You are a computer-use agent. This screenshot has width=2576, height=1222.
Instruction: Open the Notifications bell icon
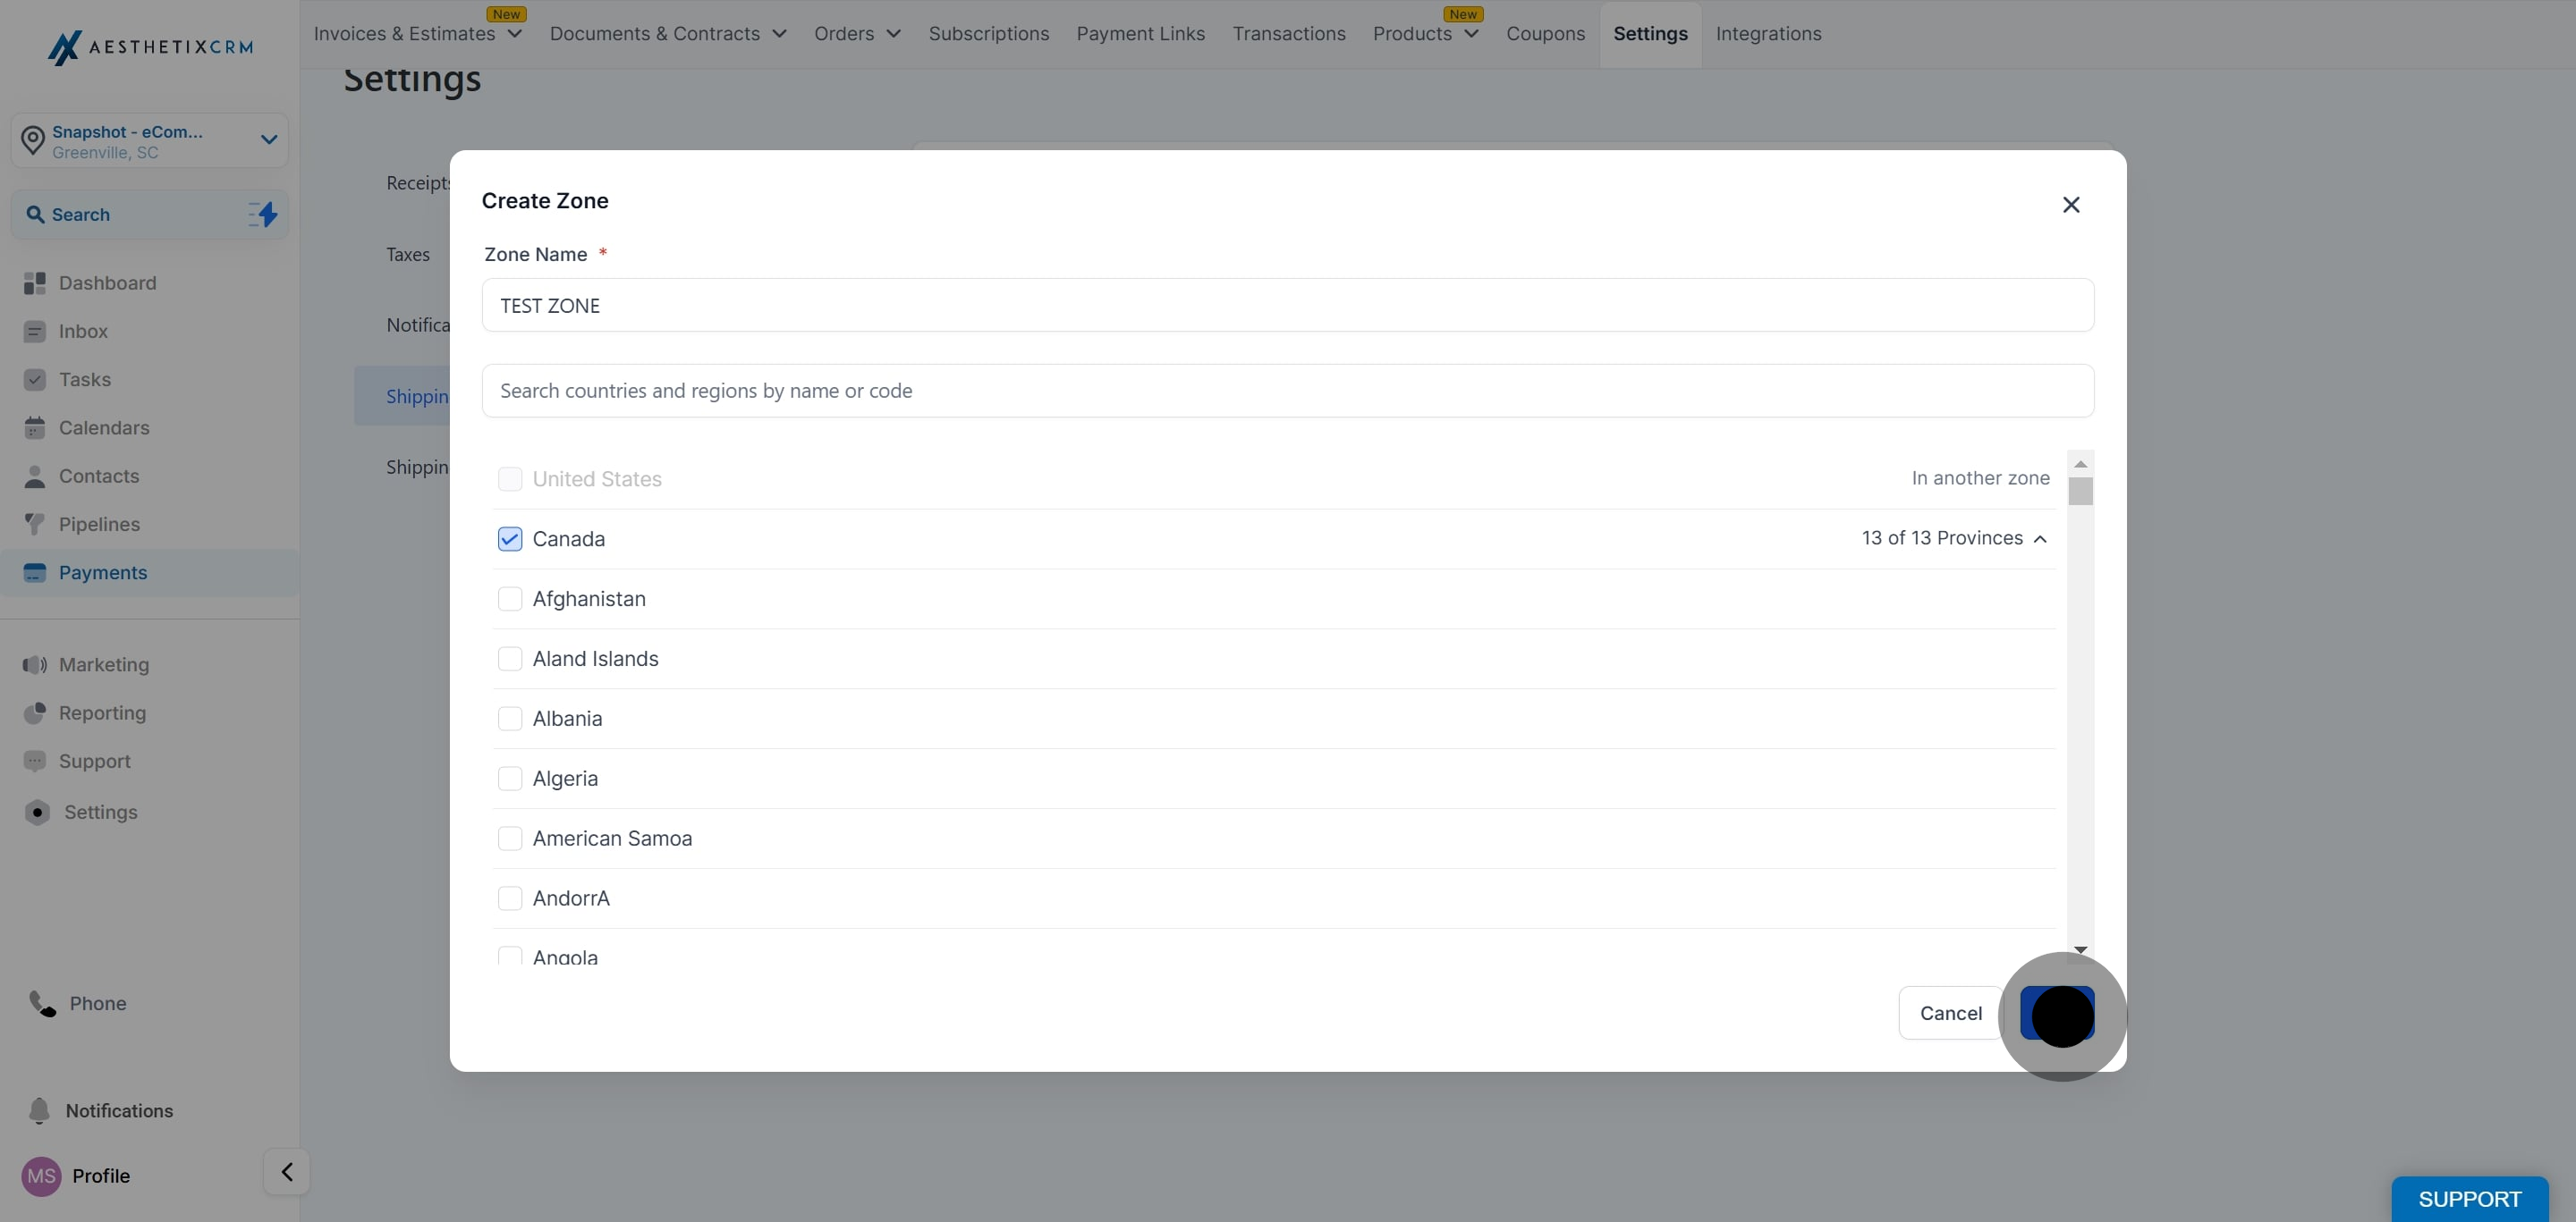[39, 1111]
